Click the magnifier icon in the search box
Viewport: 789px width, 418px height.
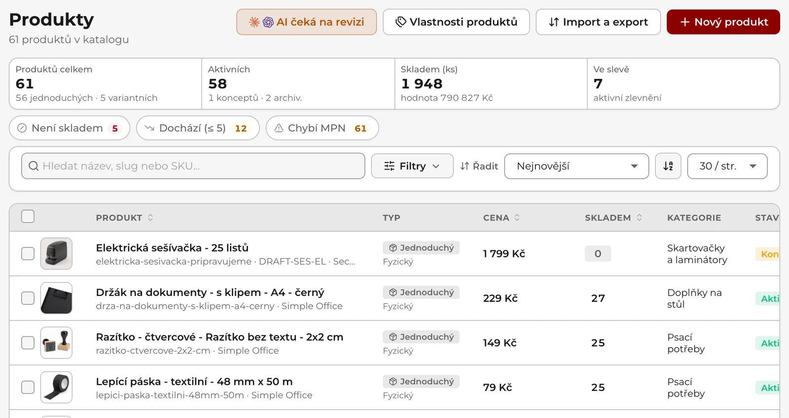[x=34, y=166]
